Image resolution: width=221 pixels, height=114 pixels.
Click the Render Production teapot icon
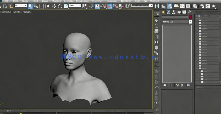[213, 6]
